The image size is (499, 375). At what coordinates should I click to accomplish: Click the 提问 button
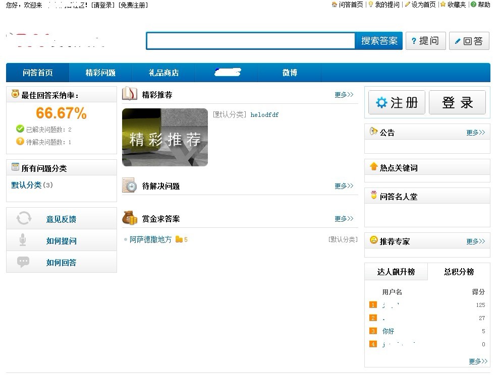426,41
